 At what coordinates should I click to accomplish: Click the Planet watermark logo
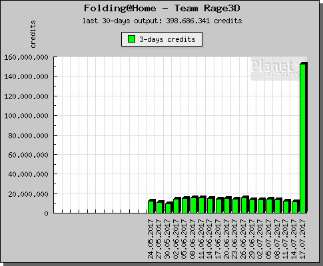tap(279, 68)
